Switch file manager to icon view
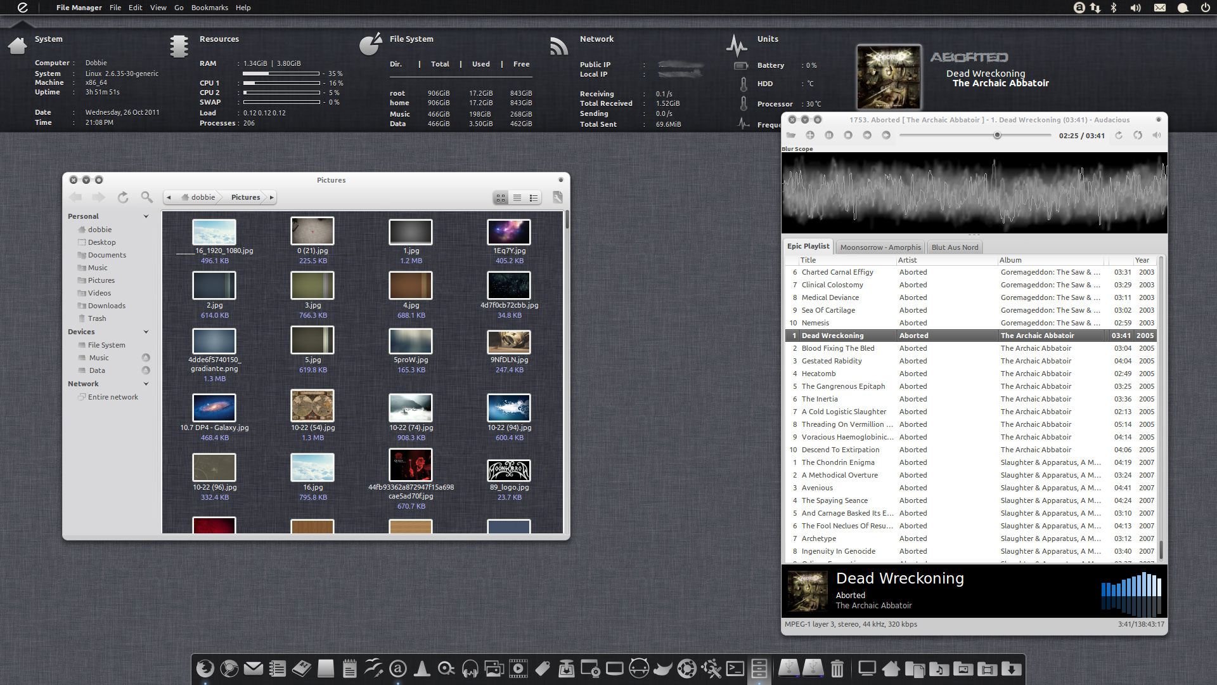Viewport: 1217px width, 685px height. pos(501,198)
